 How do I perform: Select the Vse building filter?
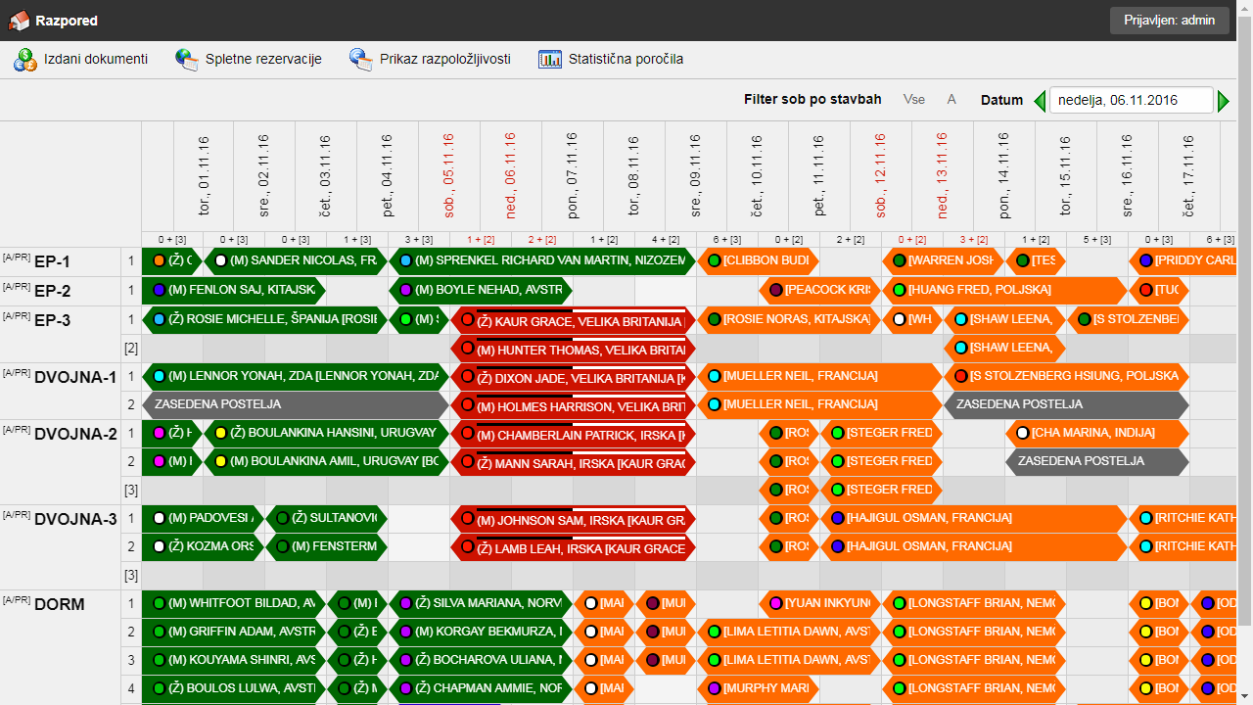(x=913, y=100)
